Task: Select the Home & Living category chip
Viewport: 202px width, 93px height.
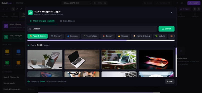Action: pyautogui.click(x=141, y=36)
